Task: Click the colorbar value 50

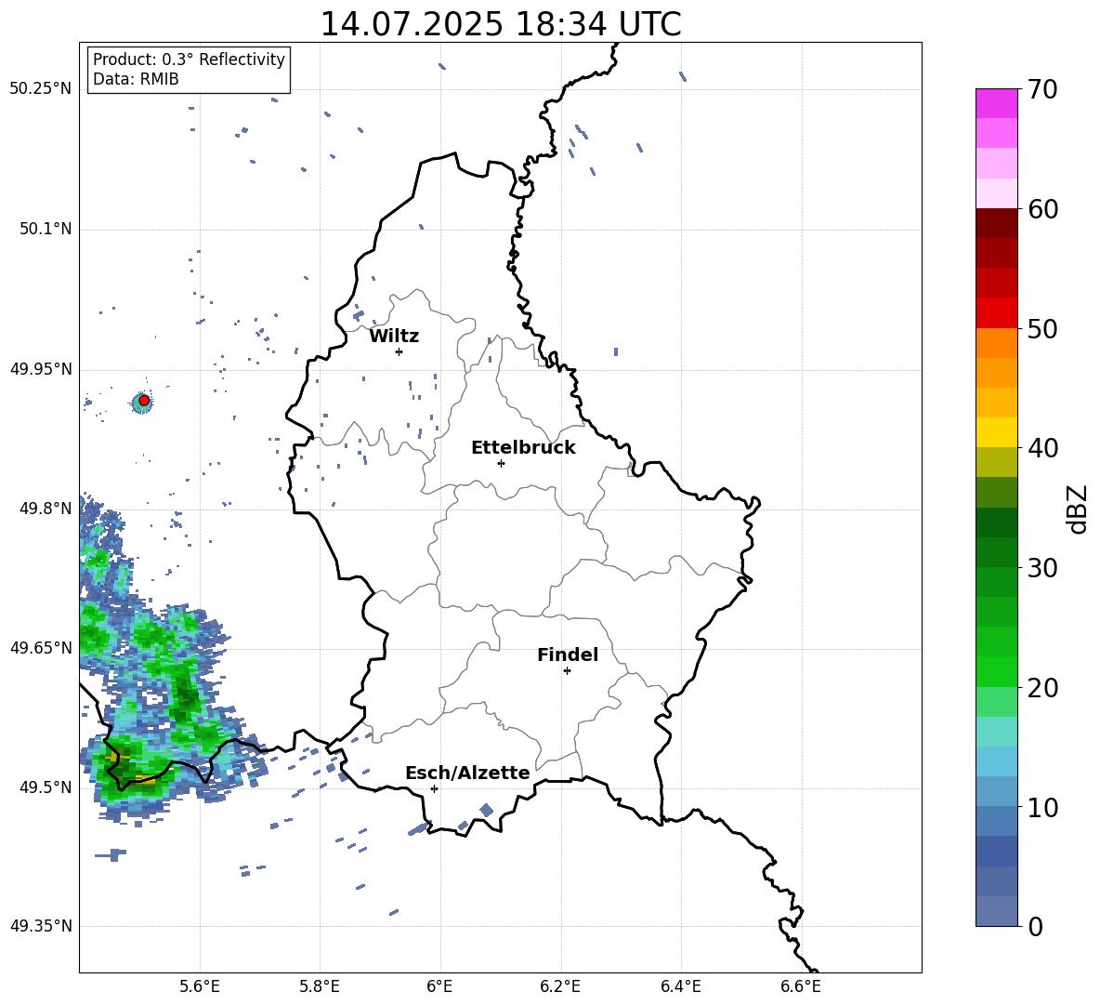Action: pos(1042,328)
